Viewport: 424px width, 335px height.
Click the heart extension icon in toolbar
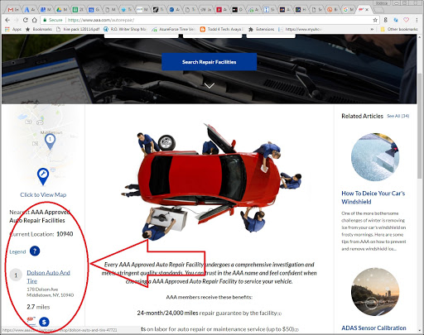click(406, 20)
